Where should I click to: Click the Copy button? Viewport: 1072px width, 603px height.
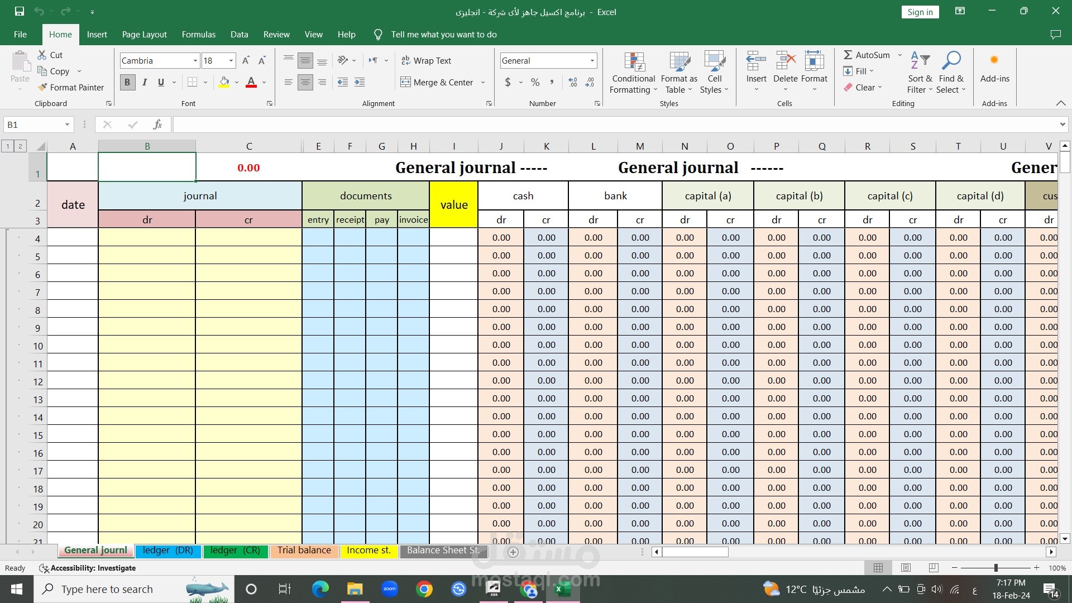[54, 71]
